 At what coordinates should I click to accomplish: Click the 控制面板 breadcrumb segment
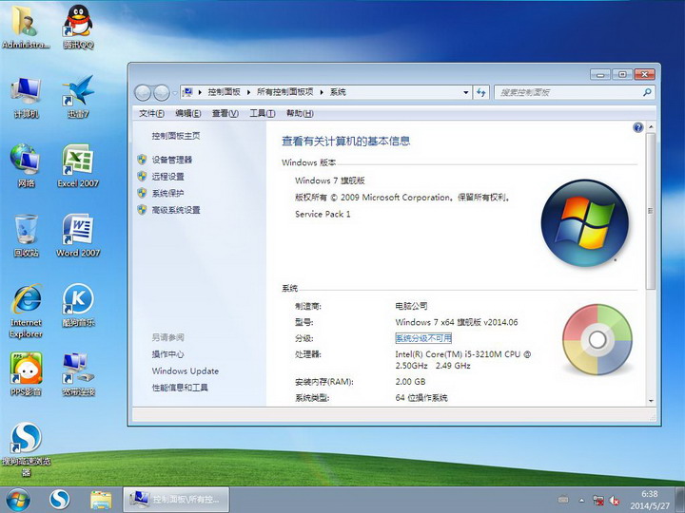[225, 92]
